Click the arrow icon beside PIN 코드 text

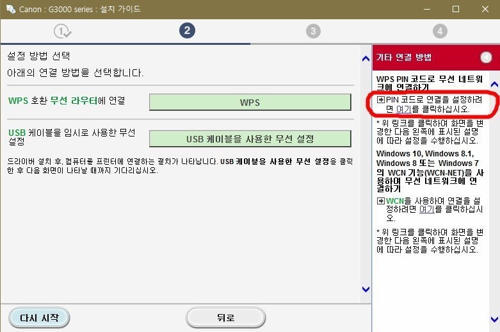381,99
